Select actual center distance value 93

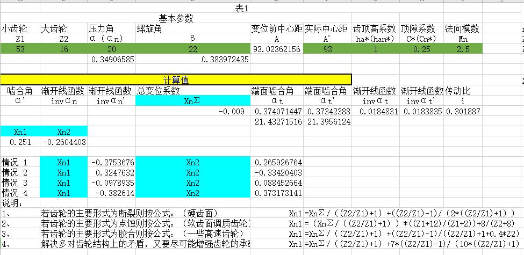pos(327,49)
